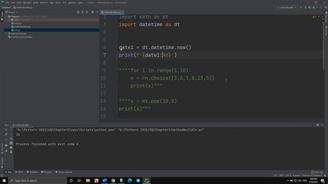Open Project panel settings gear
328x184 pixels.
point(92,12)
